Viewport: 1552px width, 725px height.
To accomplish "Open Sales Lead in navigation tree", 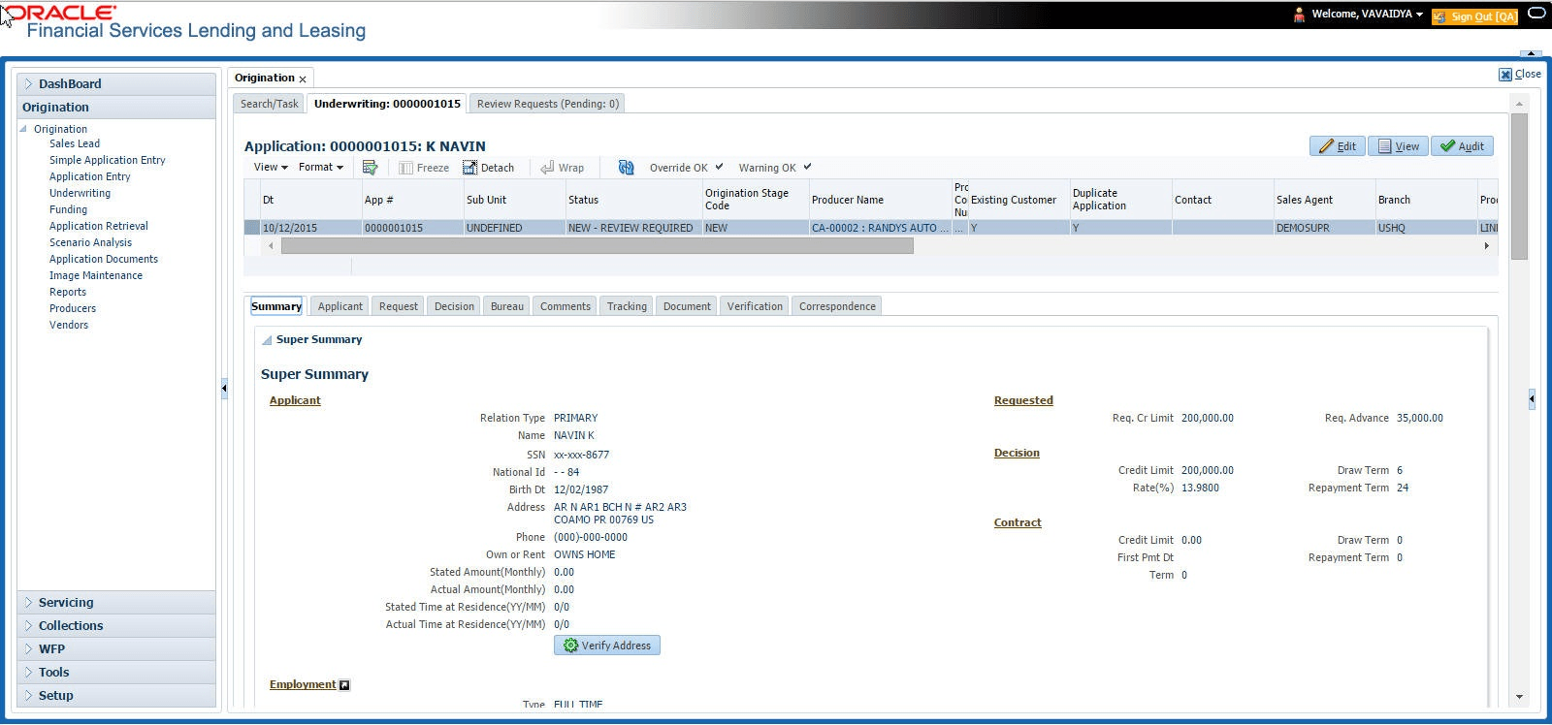I will click(75, 143).
